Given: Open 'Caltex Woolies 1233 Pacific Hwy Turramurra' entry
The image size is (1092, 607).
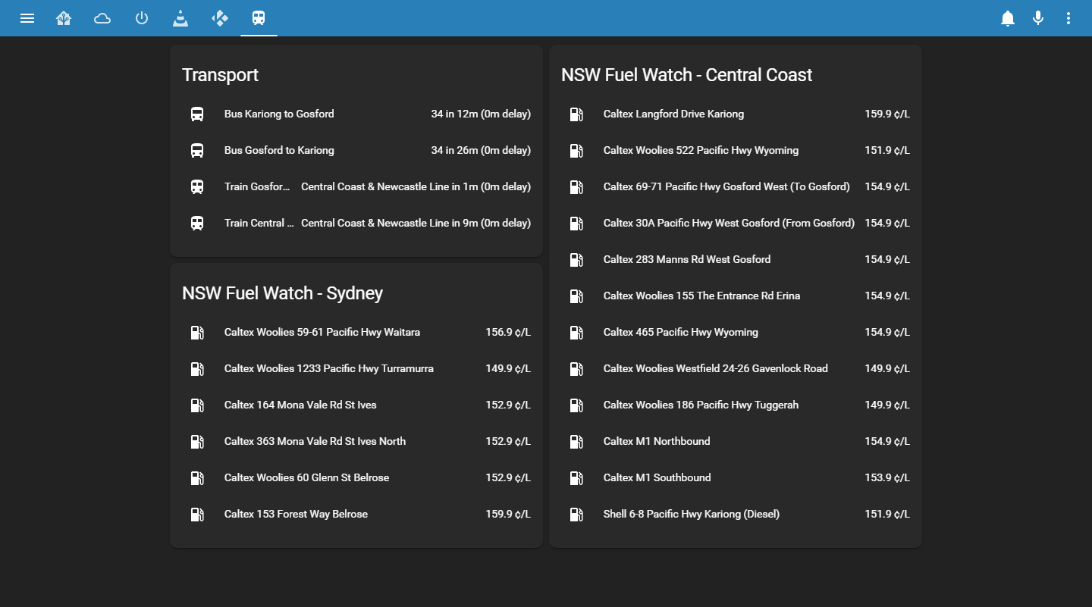Looking at the screenshot, I should click(329, 369).
